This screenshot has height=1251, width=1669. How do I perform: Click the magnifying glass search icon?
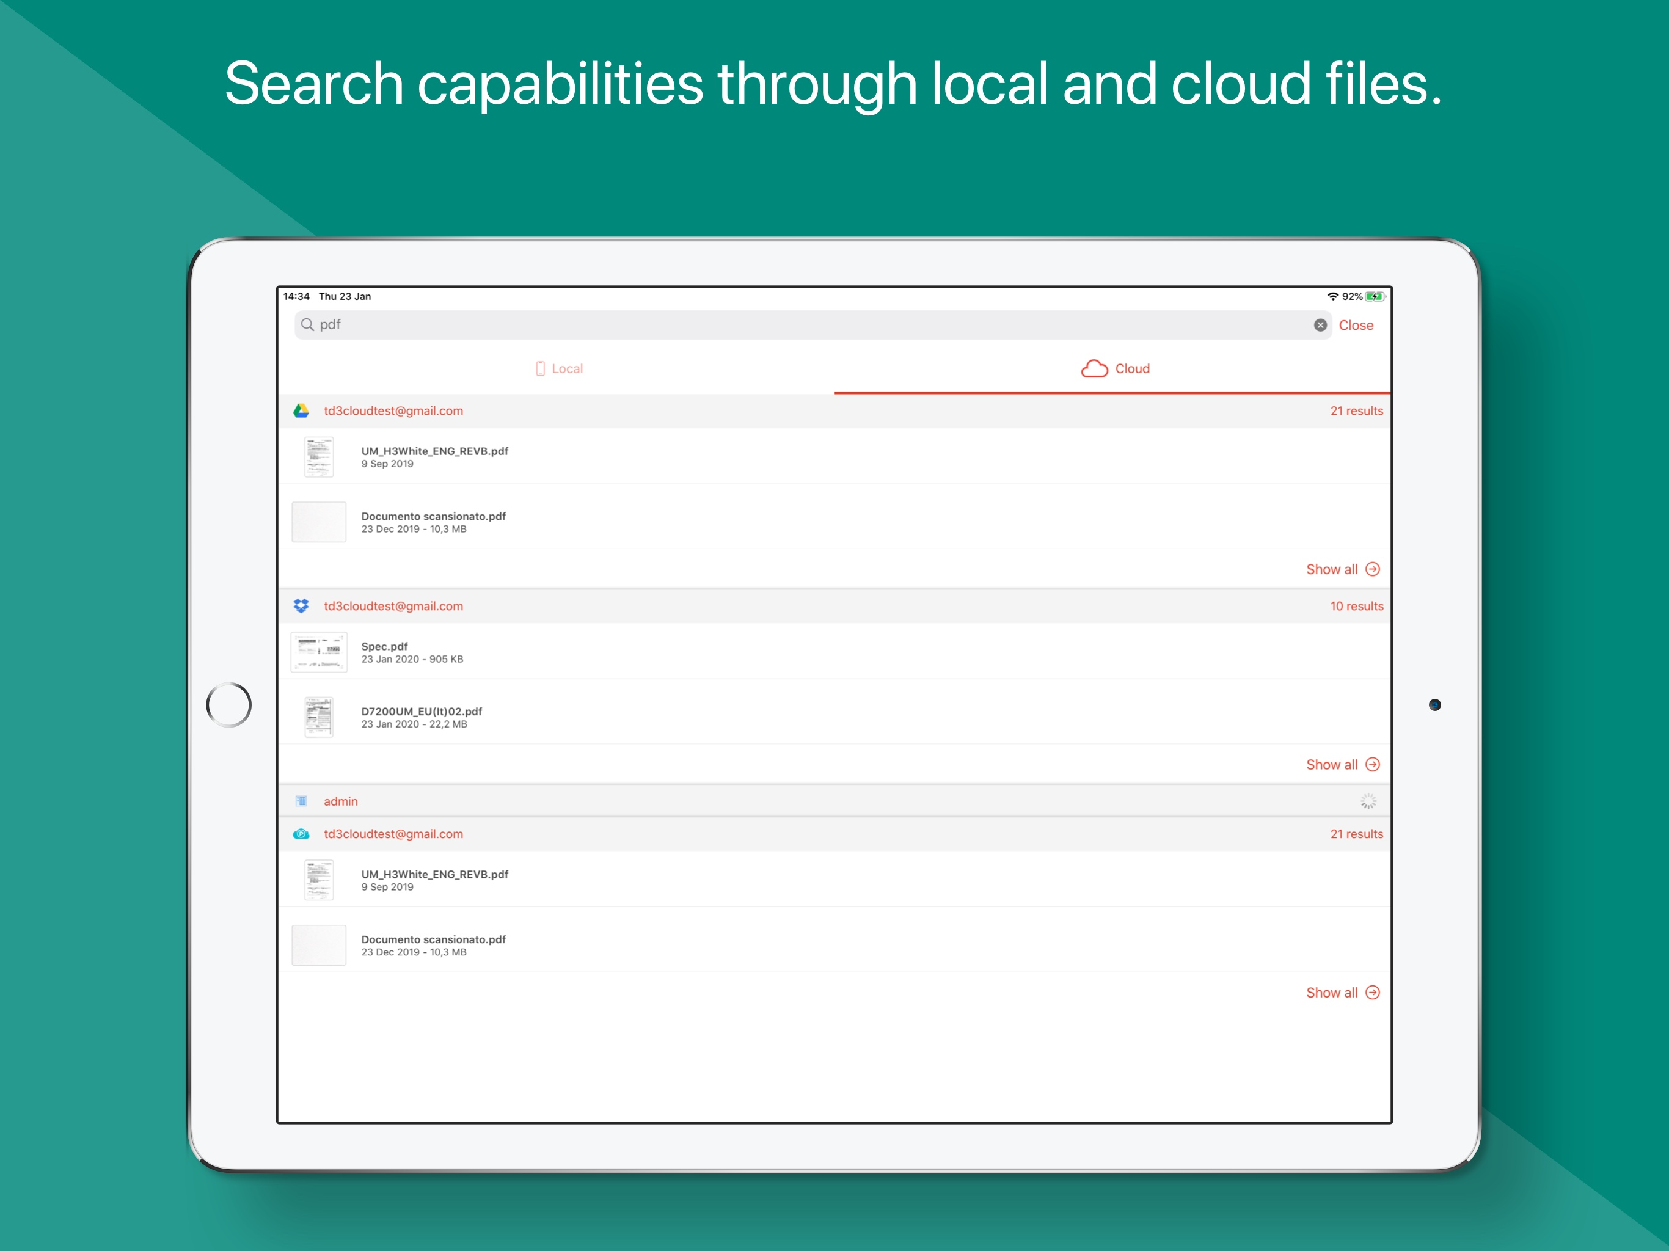(x=307, y=324)
